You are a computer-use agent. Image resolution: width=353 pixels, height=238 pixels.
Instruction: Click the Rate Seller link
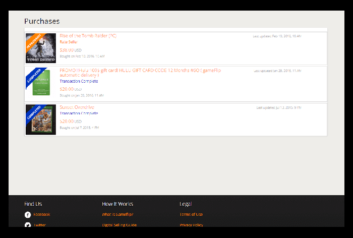click(x=68, y=42)
